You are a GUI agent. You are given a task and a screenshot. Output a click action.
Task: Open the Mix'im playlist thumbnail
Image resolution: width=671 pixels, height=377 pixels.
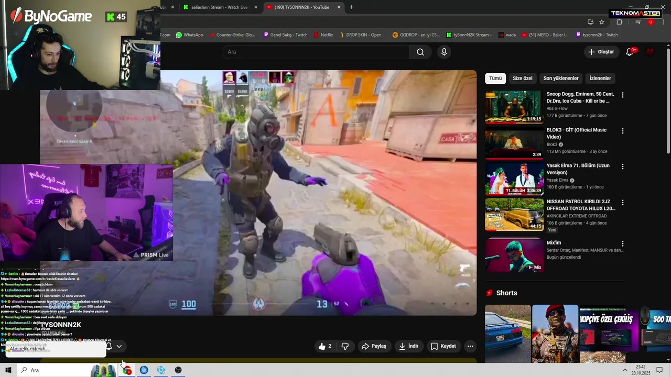pyautogui.click(x=514, y=255)
